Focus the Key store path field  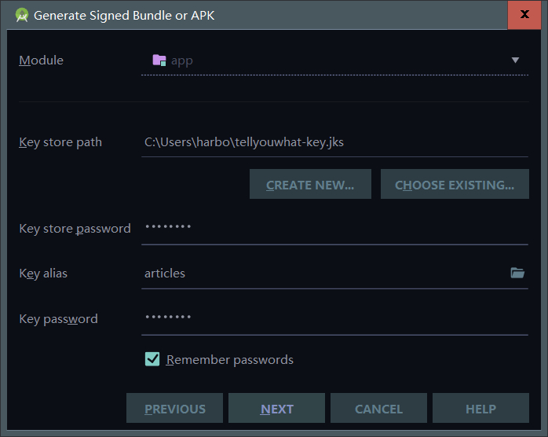(x=334, y=142)
